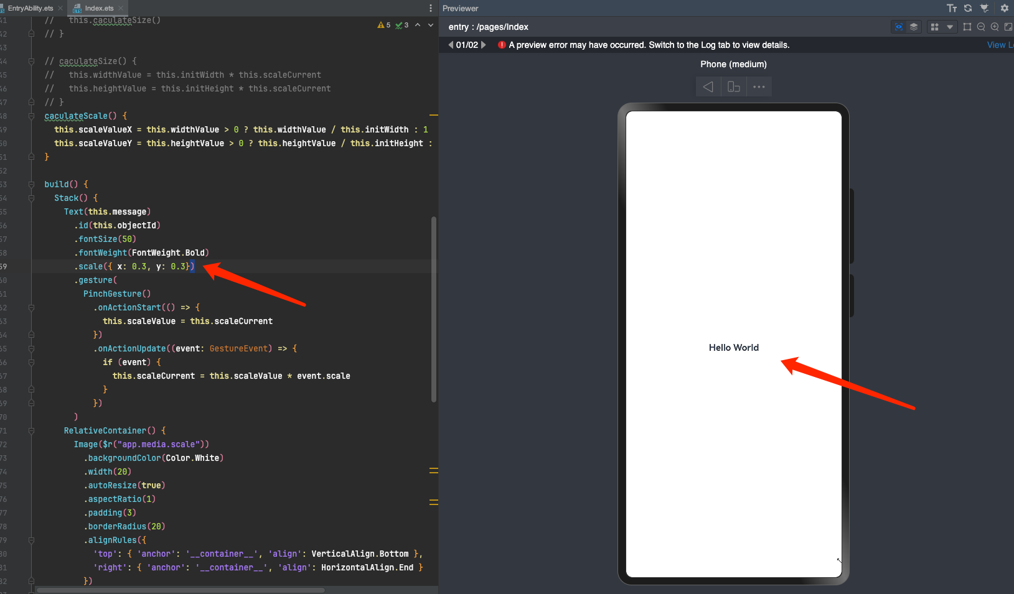The width and height of the screenshot is (1014, 594).
Task: Collapse the build() method fold marker
Action: coord(31,184)
